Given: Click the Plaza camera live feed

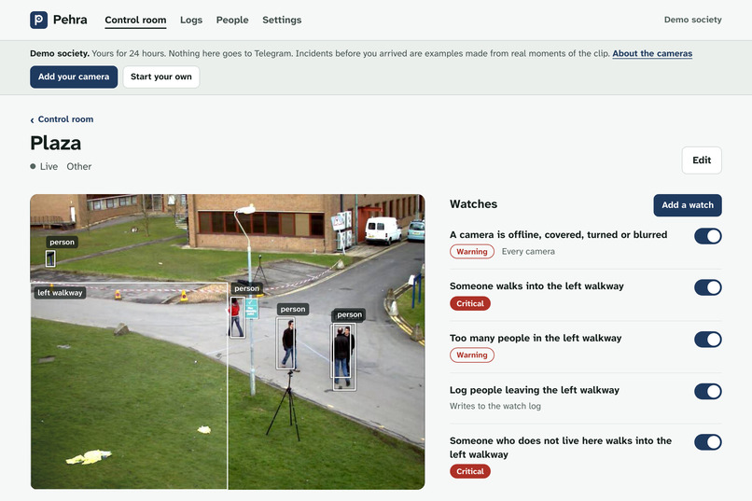Looking at the screenshot, I should (228, 341).
